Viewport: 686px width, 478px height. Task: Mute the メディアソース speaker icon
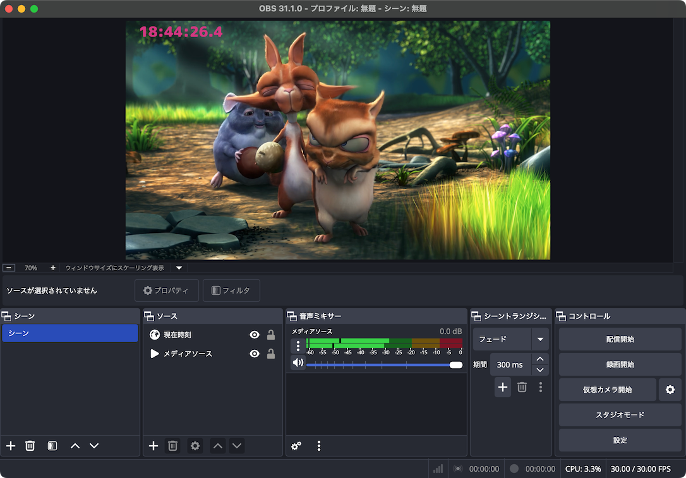click(298, 362)
